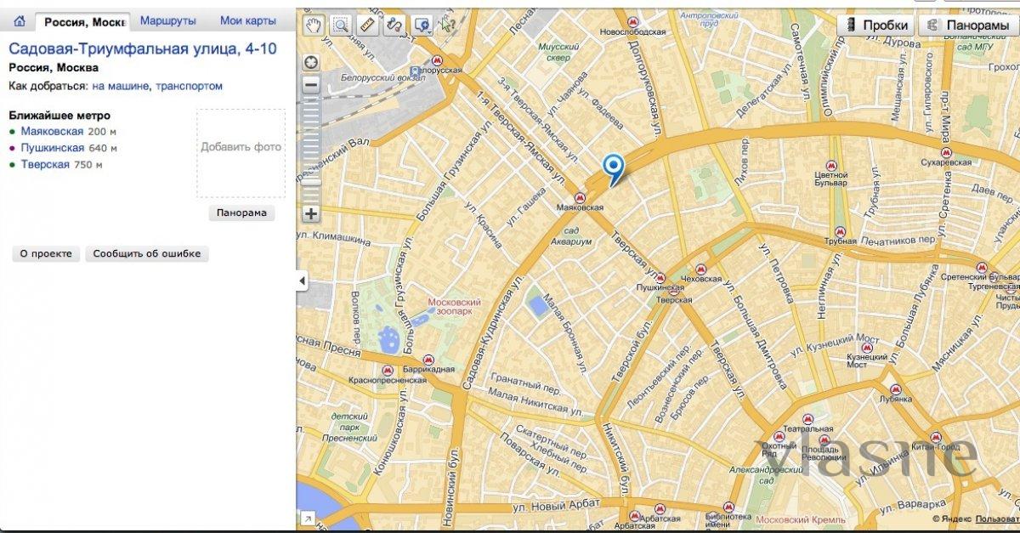This screenshot has width=1020, height=533.
Task: Click the locate-me compass button
Action: tap(311, 61)
